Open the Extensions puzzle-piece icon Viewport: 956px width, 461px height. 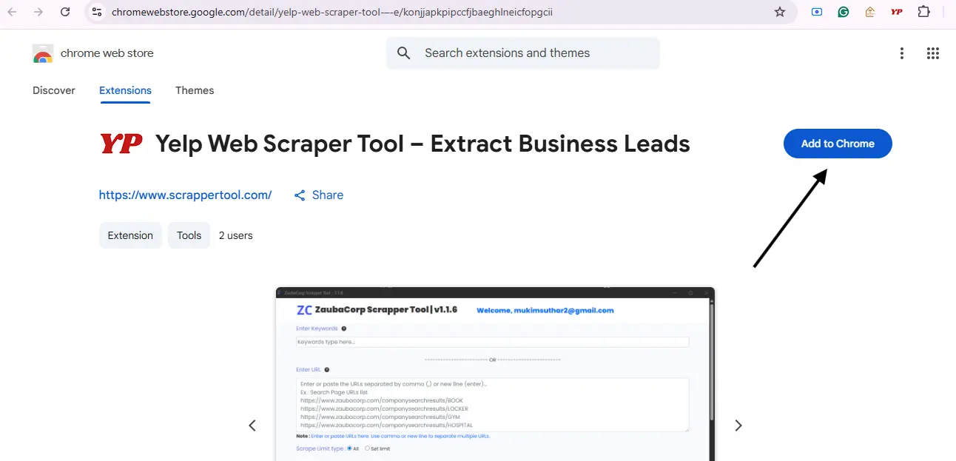[x=923, y=12]
